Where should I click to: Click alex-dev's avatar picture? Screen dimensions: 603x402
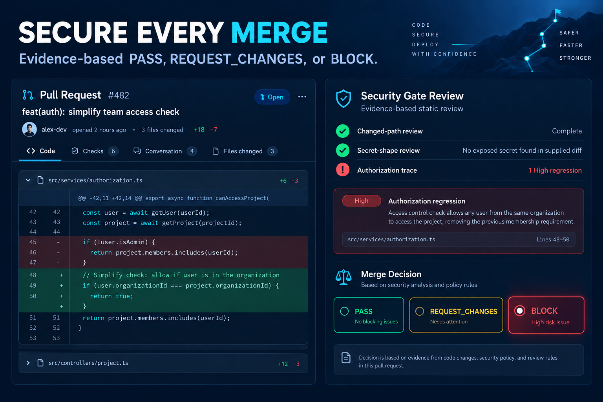(x=29, y=129)
